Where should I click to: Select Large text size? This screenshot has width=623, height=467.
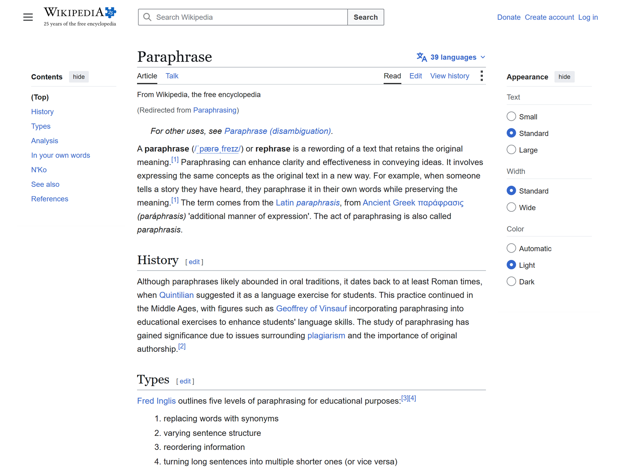pos(511,150)
